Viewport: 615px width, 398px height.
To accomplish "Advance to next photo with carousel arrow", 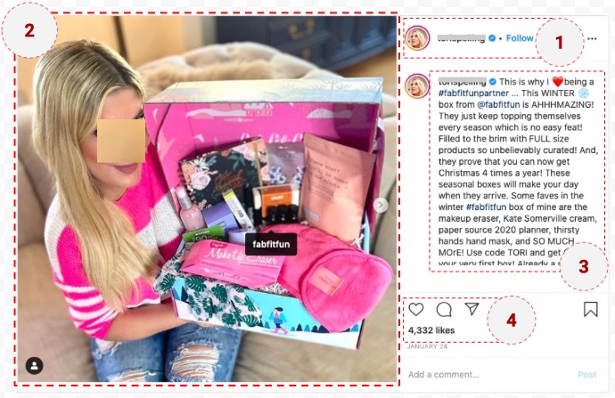I will click(x=380, y=205).
